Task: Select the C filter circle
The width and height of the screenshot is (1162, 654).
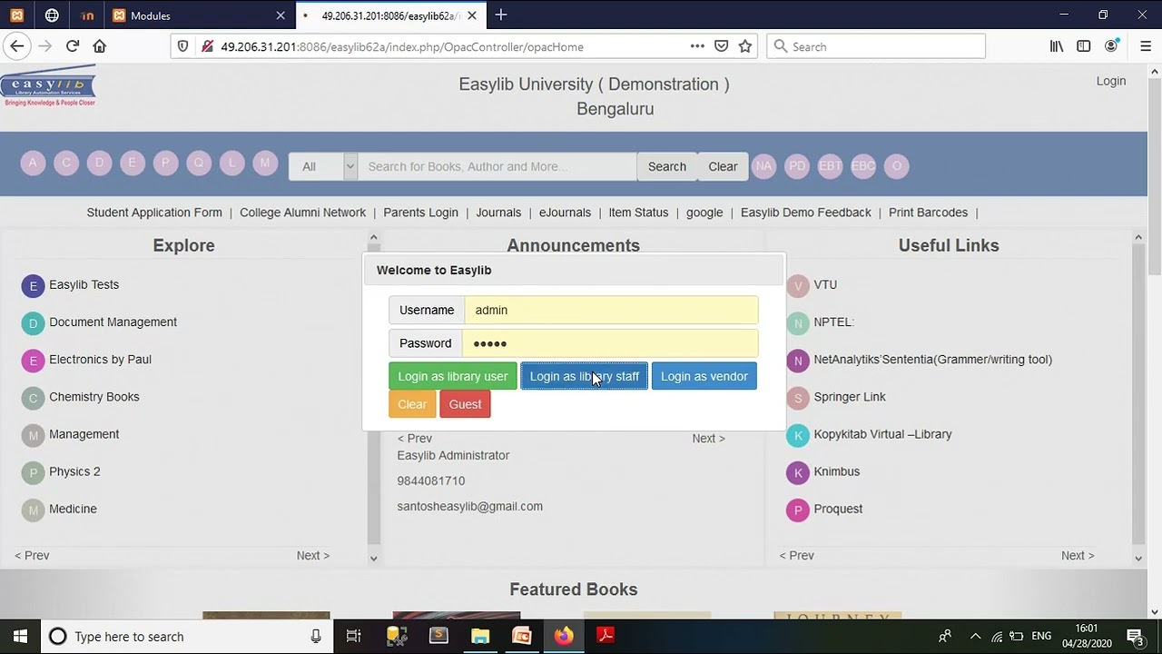Action: pyautogui.click(x=66, y=163)
